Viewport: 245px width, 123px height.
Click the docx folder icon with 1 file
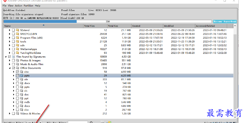[22, 106]
